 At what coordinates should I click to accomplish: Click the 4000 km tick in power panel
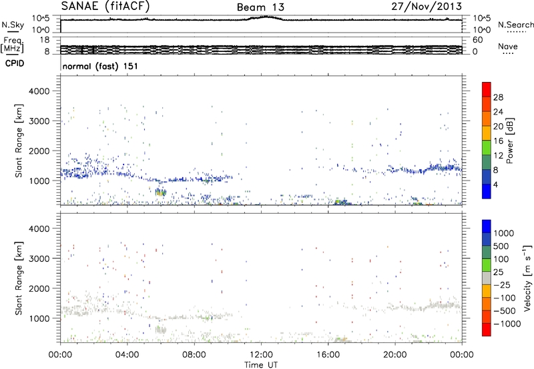coord(39,91)
